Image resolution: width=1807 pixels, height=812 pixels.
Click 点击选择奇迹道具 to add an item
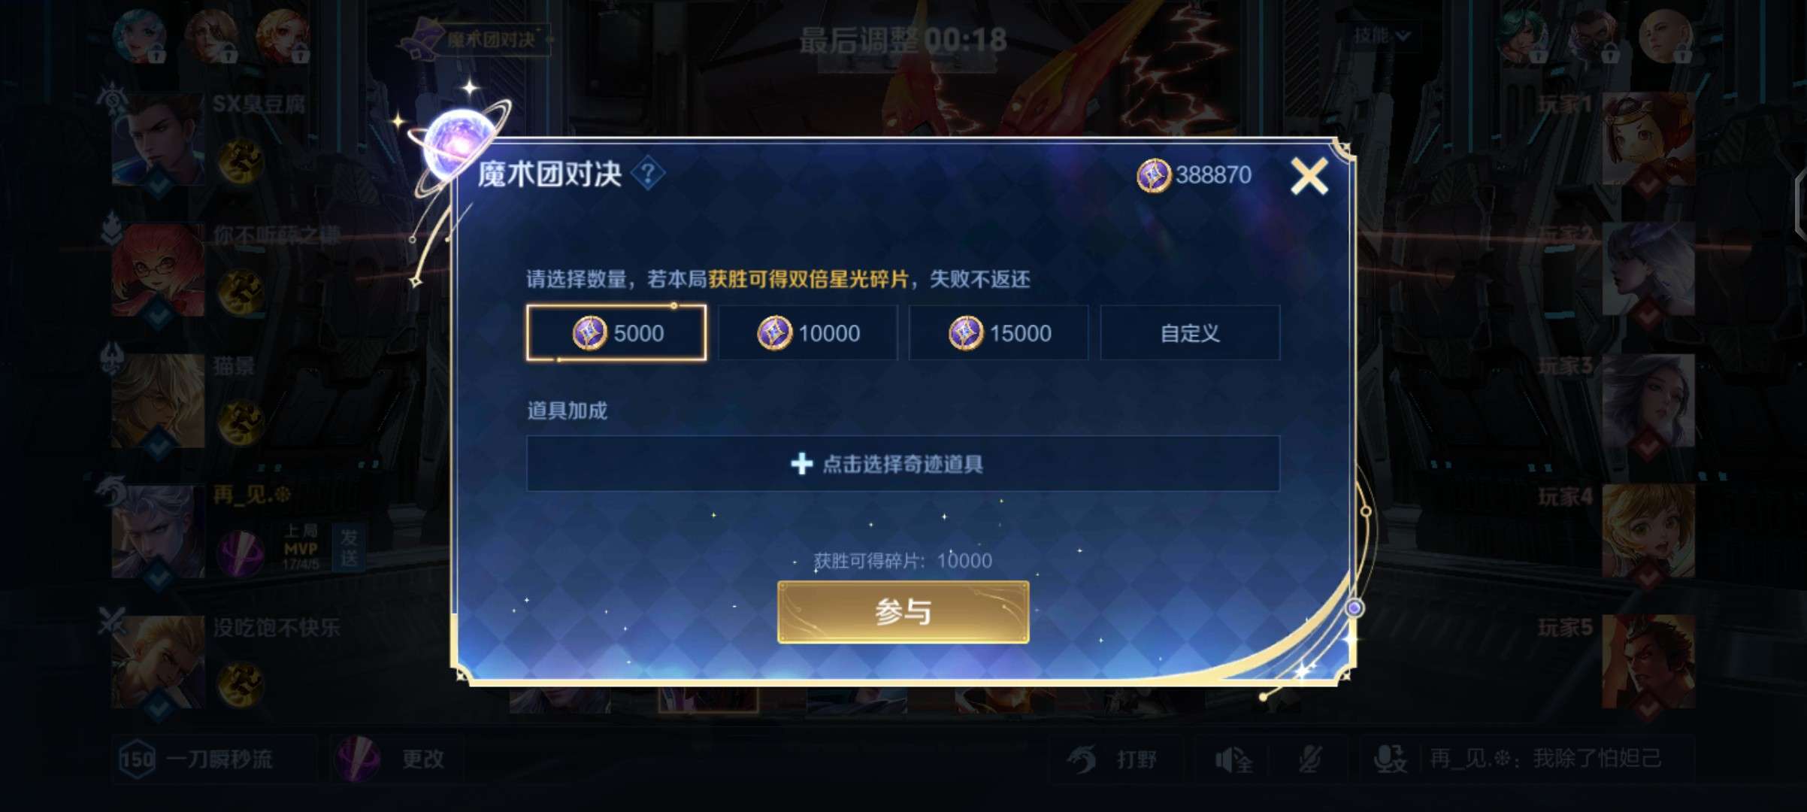pos(903,464)
